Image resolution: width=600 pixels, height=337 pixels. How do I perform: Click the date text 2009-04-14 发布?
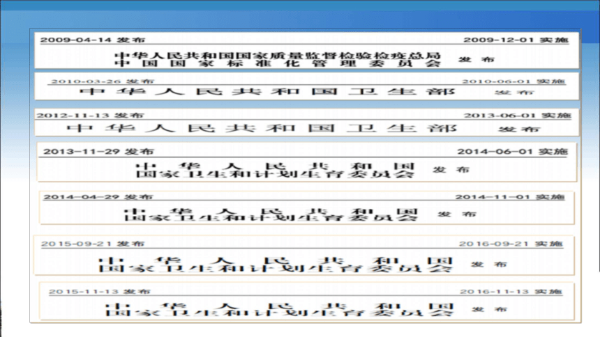click(93, 40)
